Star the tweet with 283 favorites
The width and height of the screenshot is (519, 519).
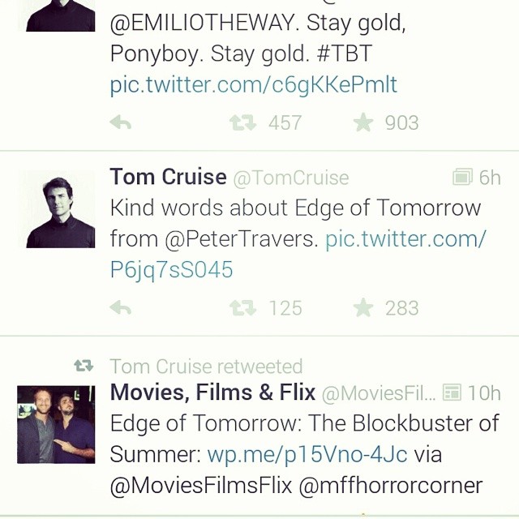point(363,308)
